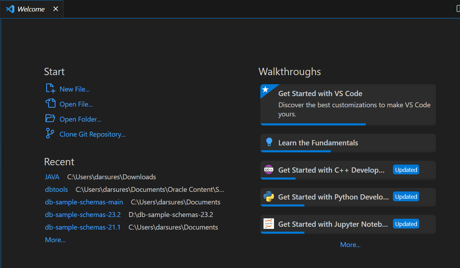Click the Open File icon
This screenshot has height=268, width=460.
50,103
